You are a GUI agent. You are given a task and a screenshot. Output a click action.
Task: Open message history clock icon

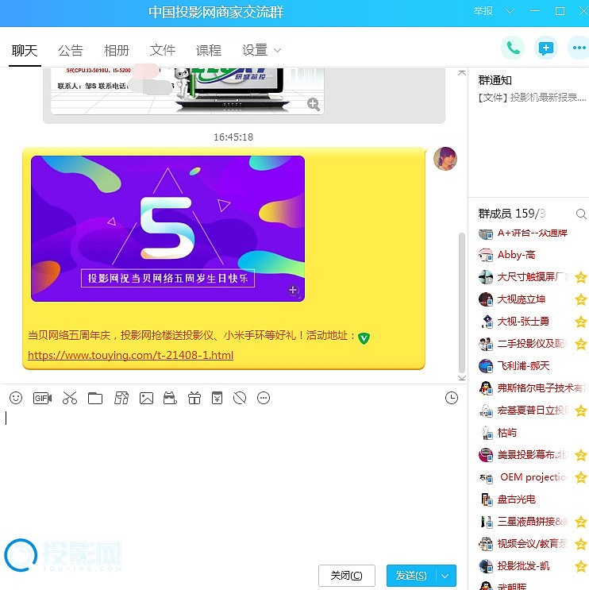pyautogui.click(x=452, y=398)
